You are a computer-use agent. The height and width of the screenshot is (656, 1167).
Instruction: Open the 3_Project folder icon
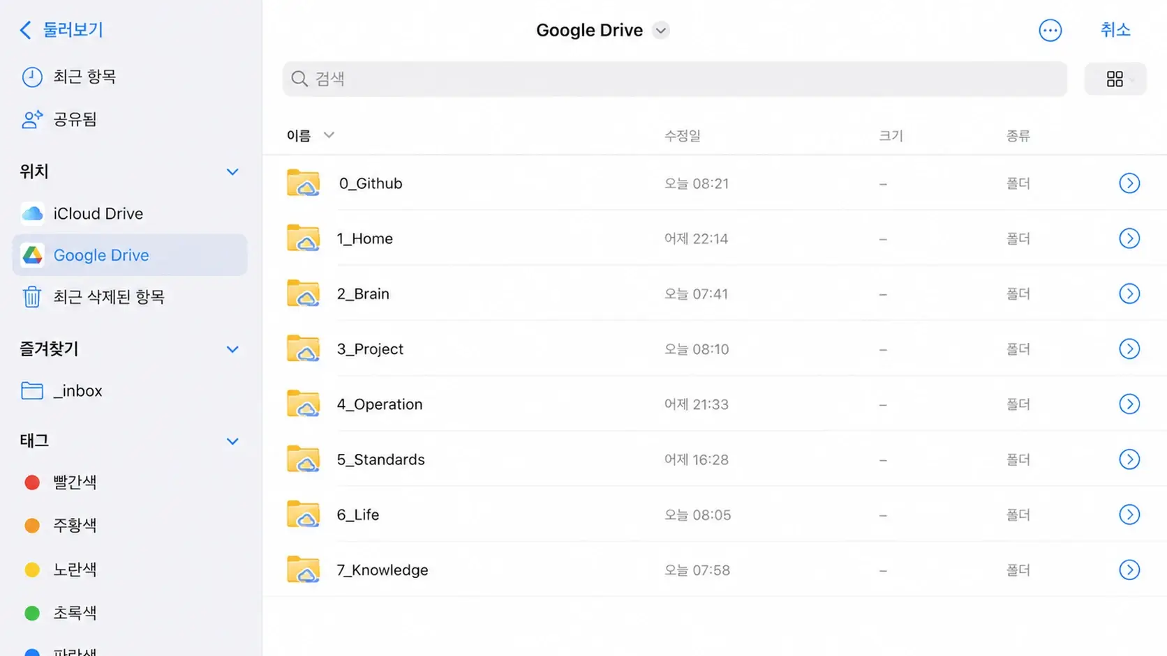tap(303, 349)
